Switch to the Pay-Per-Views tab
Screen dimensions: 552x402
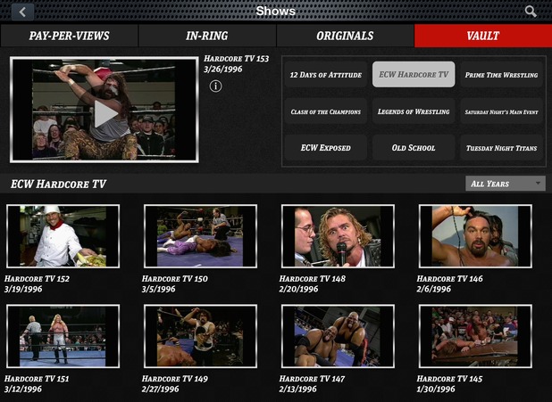point(70,36)
